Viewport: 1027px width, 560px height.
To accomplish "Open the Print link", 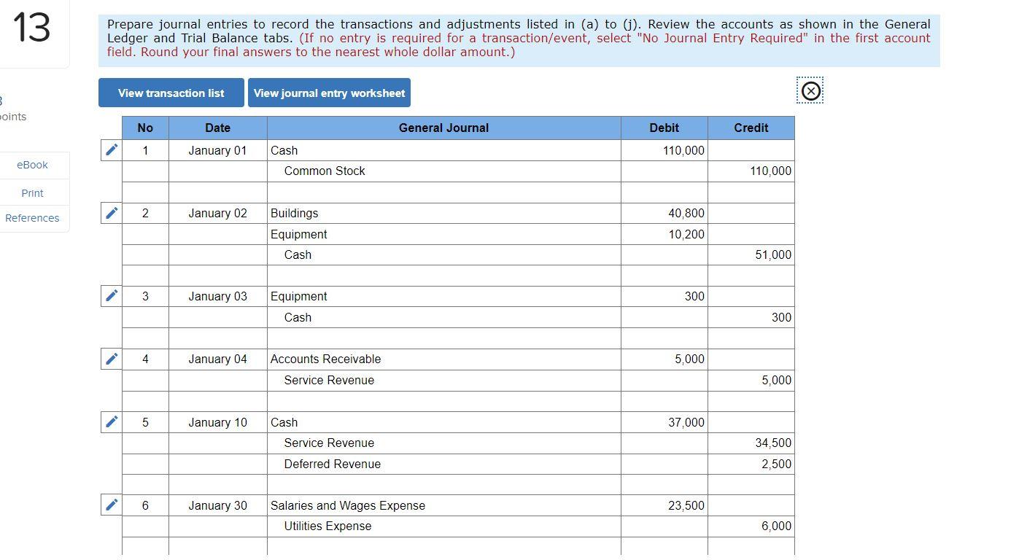I will tap(32, 192).
